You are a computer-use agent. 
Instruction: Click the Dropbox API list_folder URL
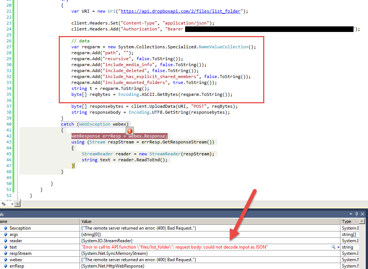pos(181,11)
